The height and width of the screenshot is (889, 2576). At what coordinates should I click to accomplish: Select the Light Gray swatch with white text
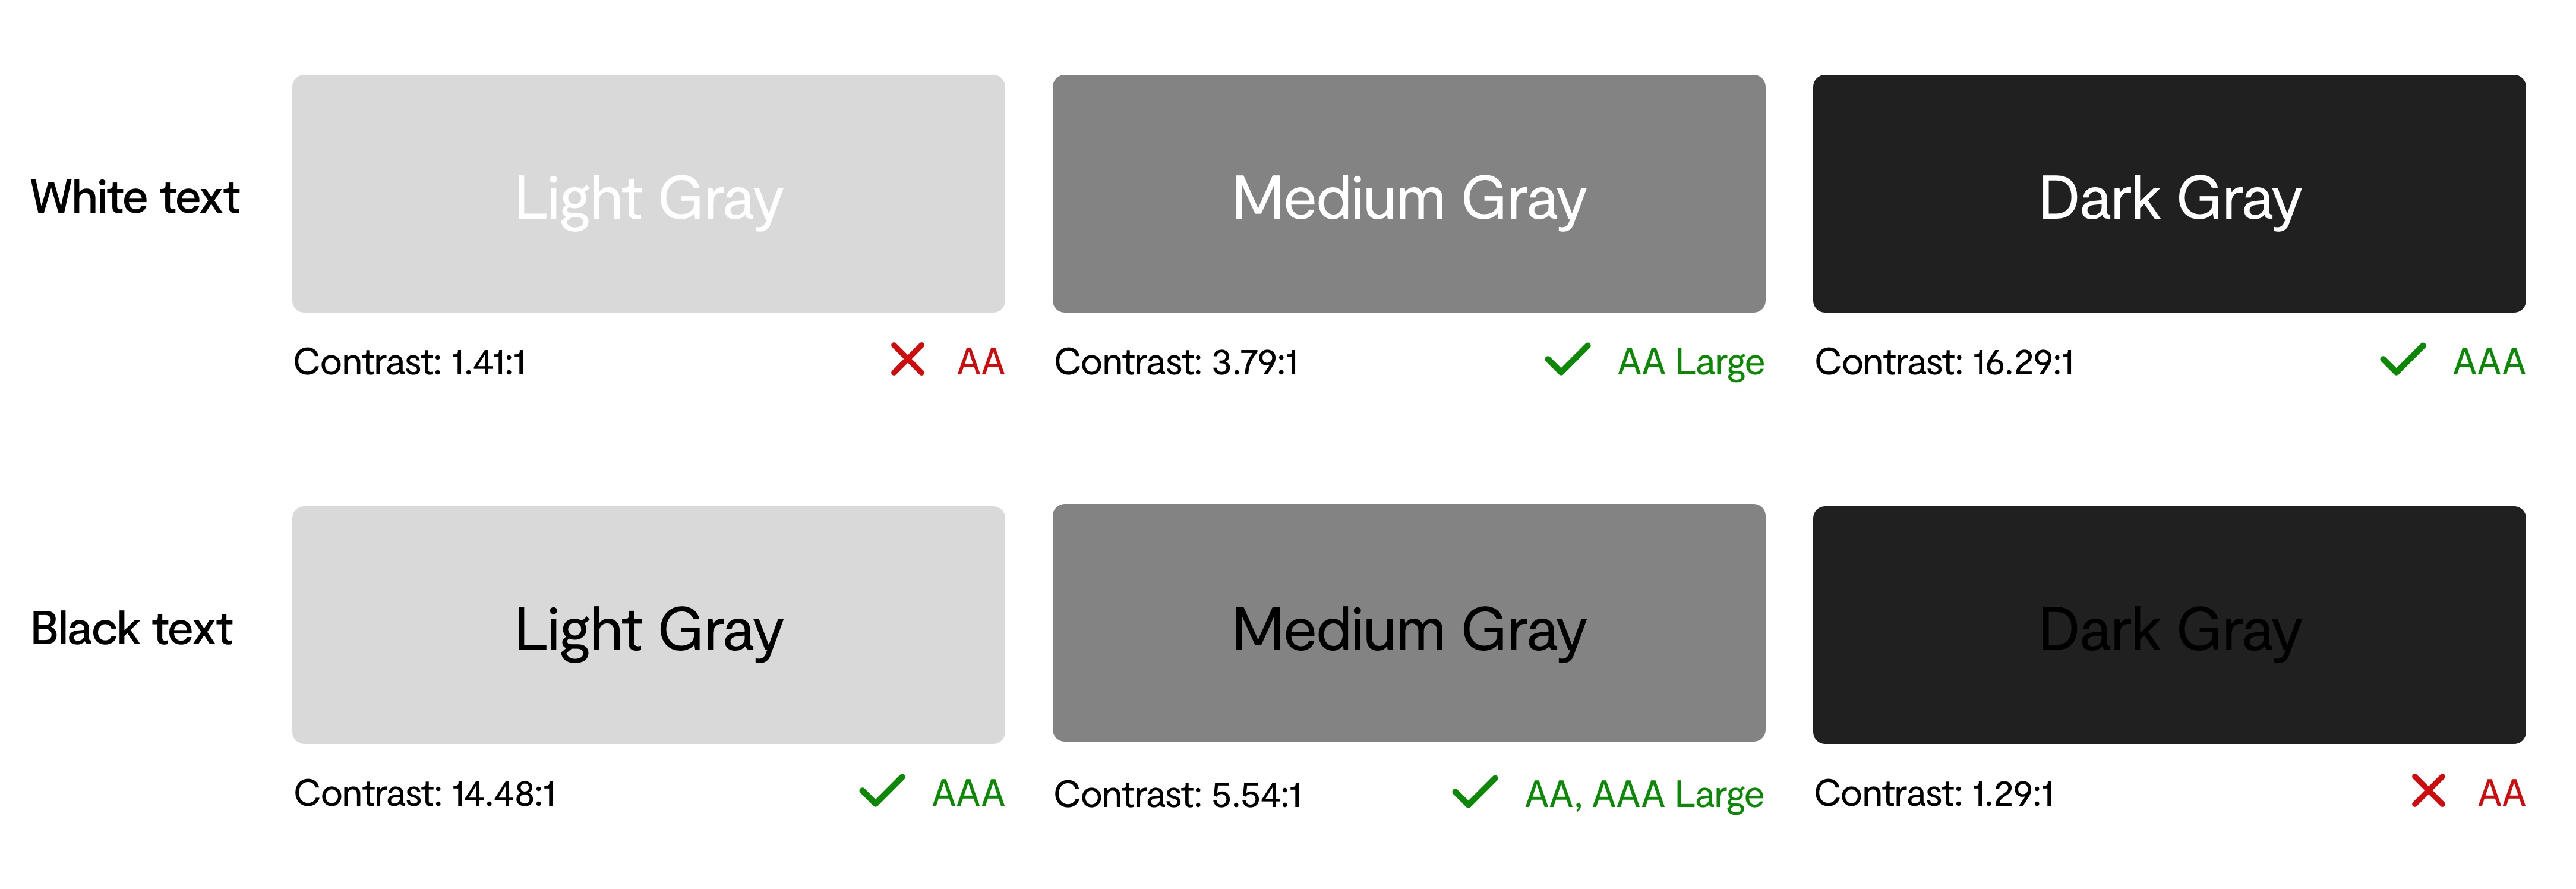point(648,194)
